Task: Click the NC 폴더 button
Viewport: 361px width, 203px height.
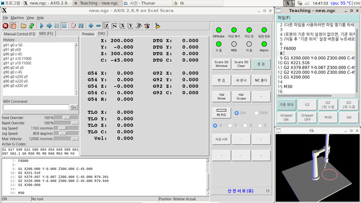Action: (x=261, y=80)
